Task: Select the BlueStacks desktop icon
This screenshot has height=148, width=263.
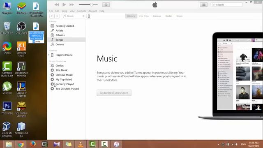Action: (21, 8)
